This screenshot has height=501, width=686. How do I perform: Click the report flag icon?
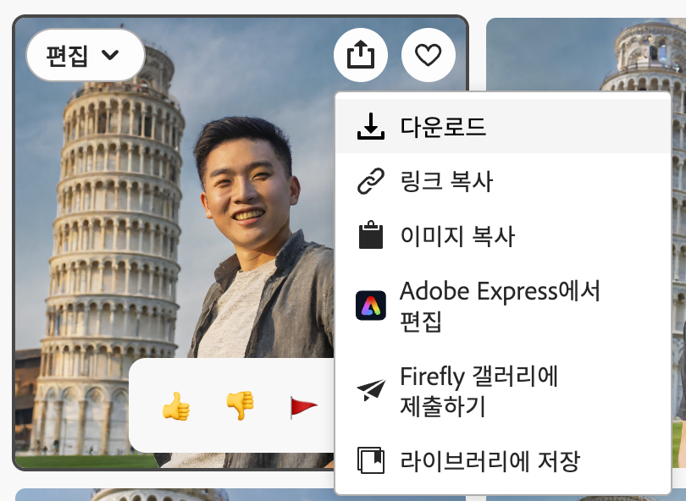coord(301,405)
